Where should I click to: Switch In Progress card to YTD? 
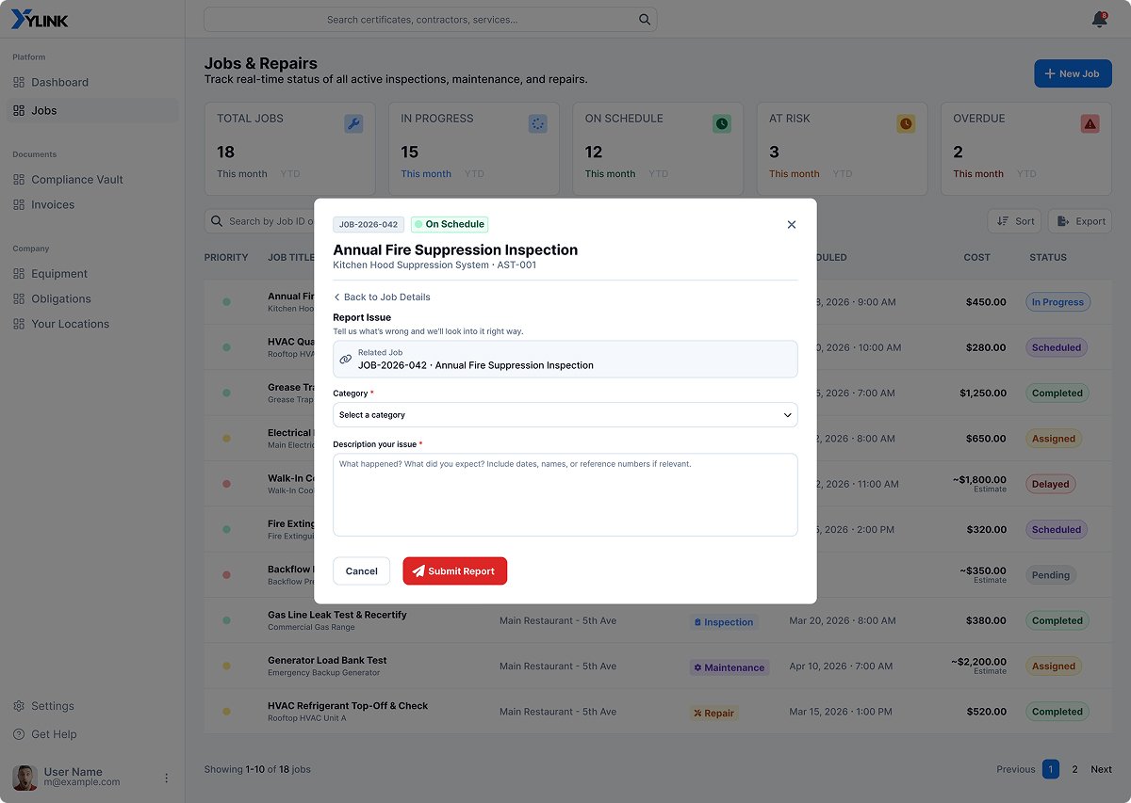474,173
